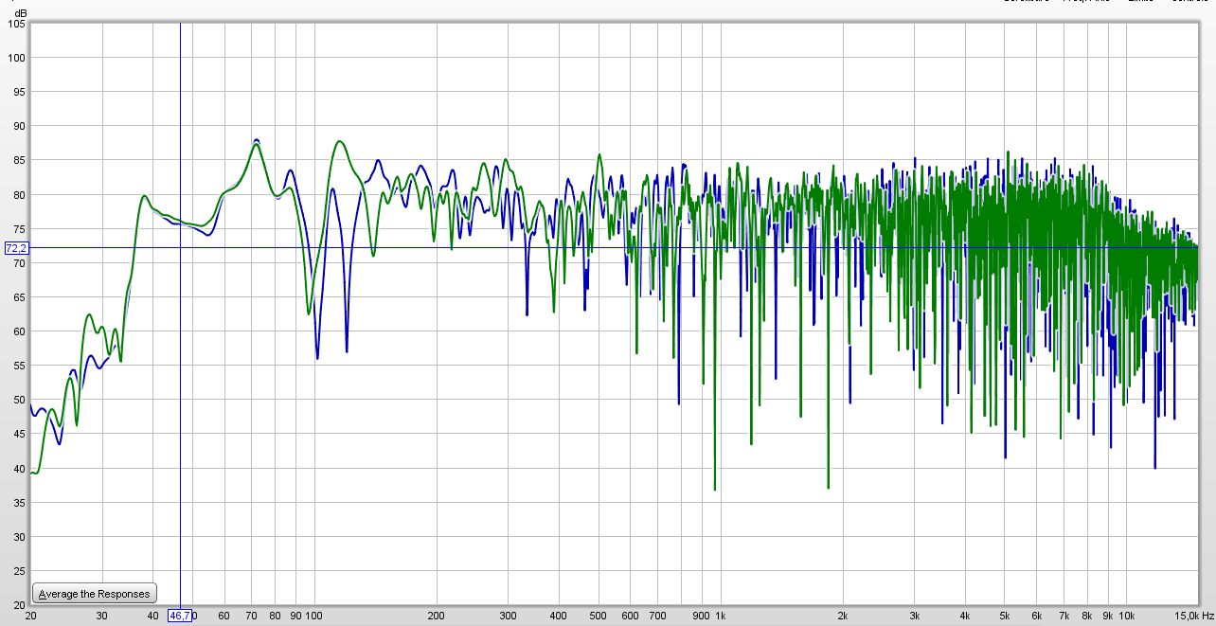This screenshot has width=1216, height=626.
Task: Select the 60 label on the dB axis
Action: click(20, 331)
